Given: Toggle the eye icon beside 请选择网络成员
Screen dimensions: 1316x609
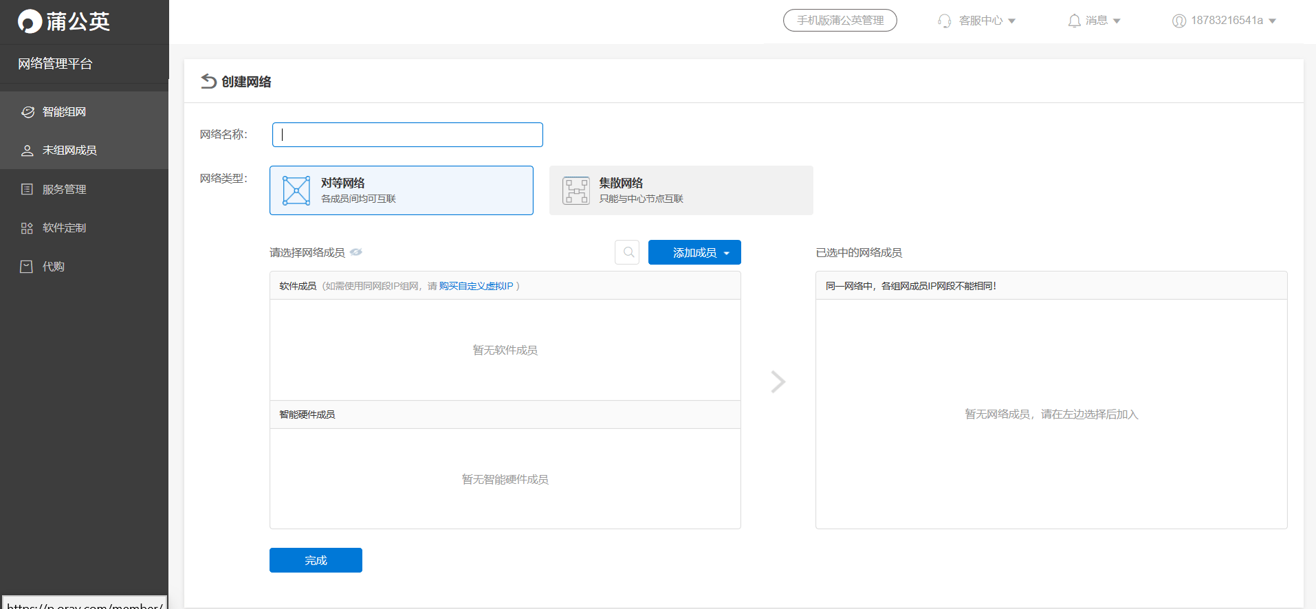Looking at the screenshot, I should (x=356, y=252).
